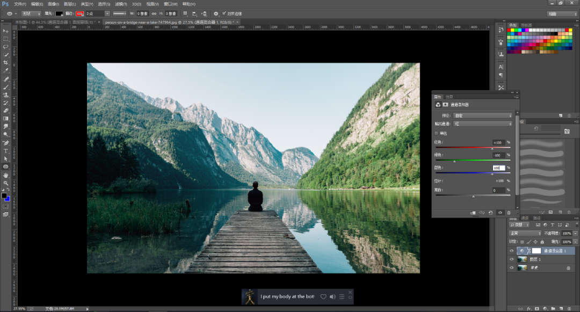Click the trash icon in Properties panel
Viewport: 580px width, 312px height.
pos(509,213)
